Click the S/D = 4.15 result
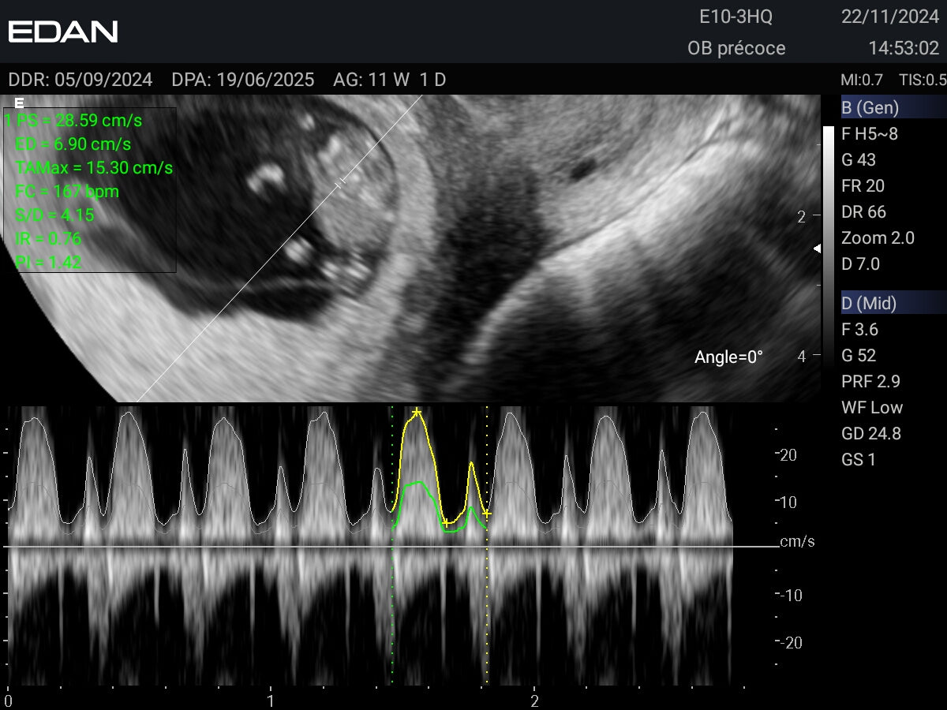This screenshot has width=947, height=710. pos(55,215)
